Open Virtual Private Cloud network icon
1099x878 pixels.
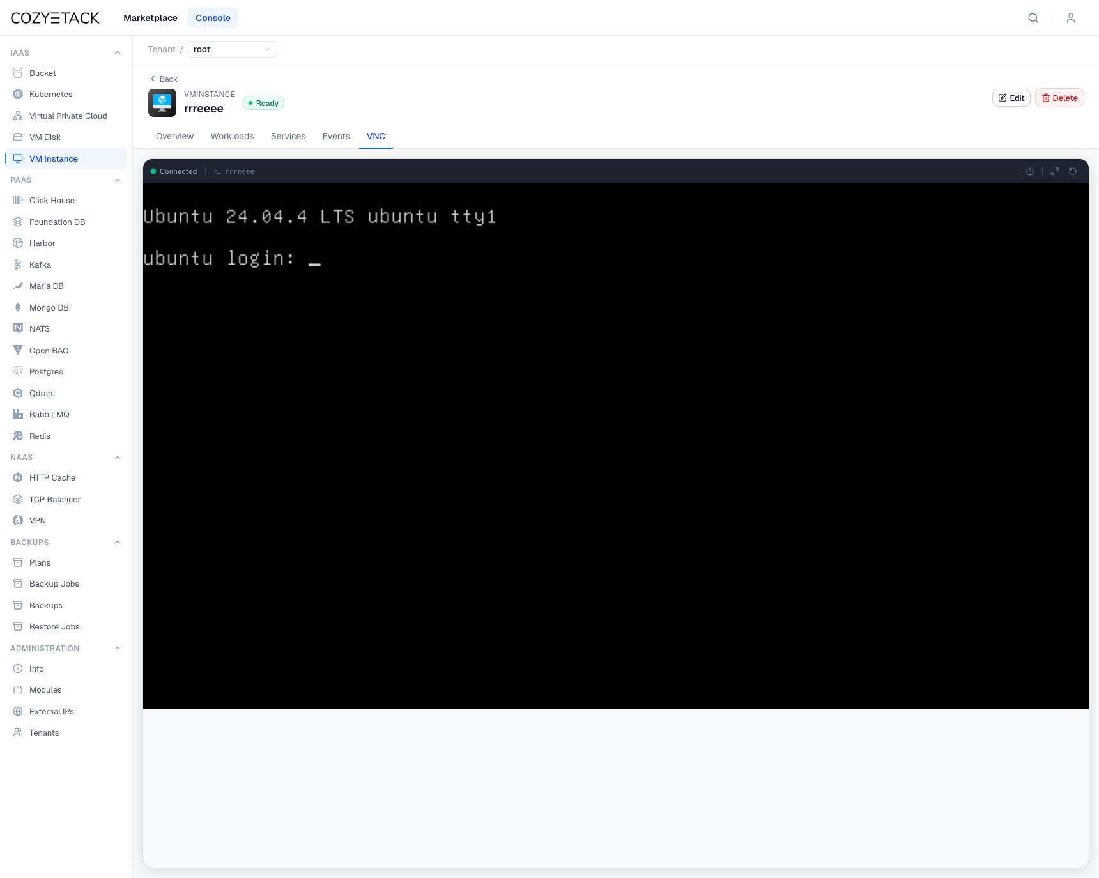point(18,116)
